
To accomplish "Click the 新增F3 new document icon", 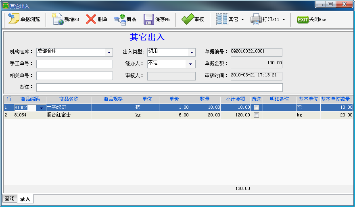I will point(58,19).
